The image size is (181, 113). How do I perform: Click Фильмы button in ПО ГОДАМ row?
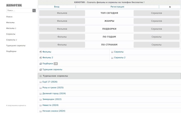click(x=62, y=37)
